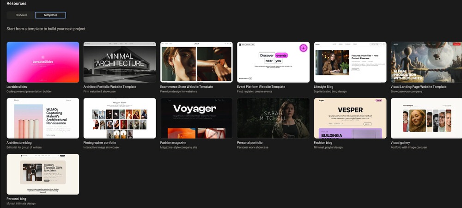This screenshot has height=208, width=462.
Task: Click the Event Platform Website Template title
Action: pos(261,87)
